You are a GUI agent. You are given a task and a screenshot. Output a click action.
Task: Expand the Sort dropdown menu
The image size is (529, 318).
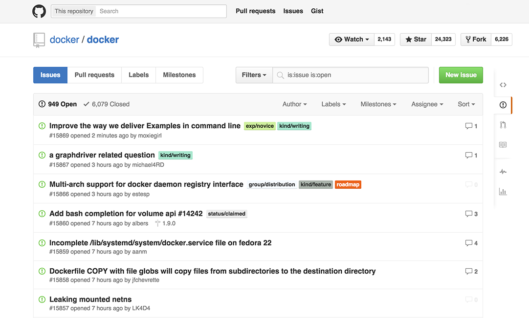click(x=466, y=104)
